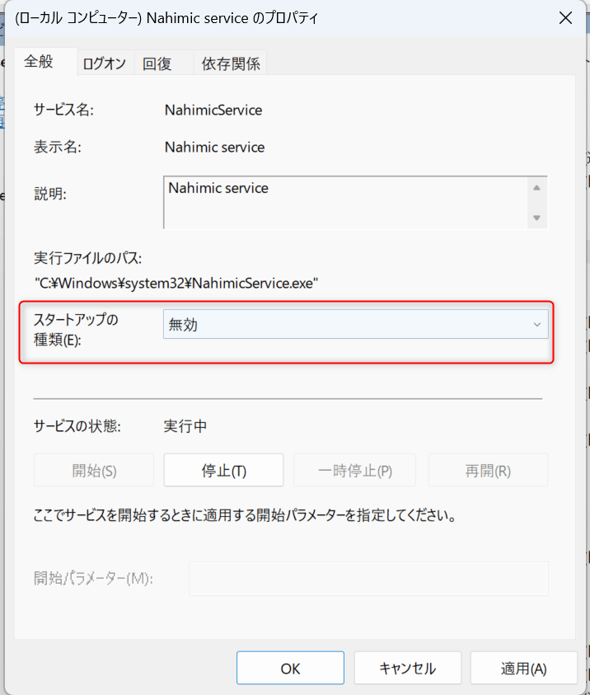The width and height of the screenshot is (590, 695).
Task: Click the サービスの状態 label
Action: [x=77, y=426]
